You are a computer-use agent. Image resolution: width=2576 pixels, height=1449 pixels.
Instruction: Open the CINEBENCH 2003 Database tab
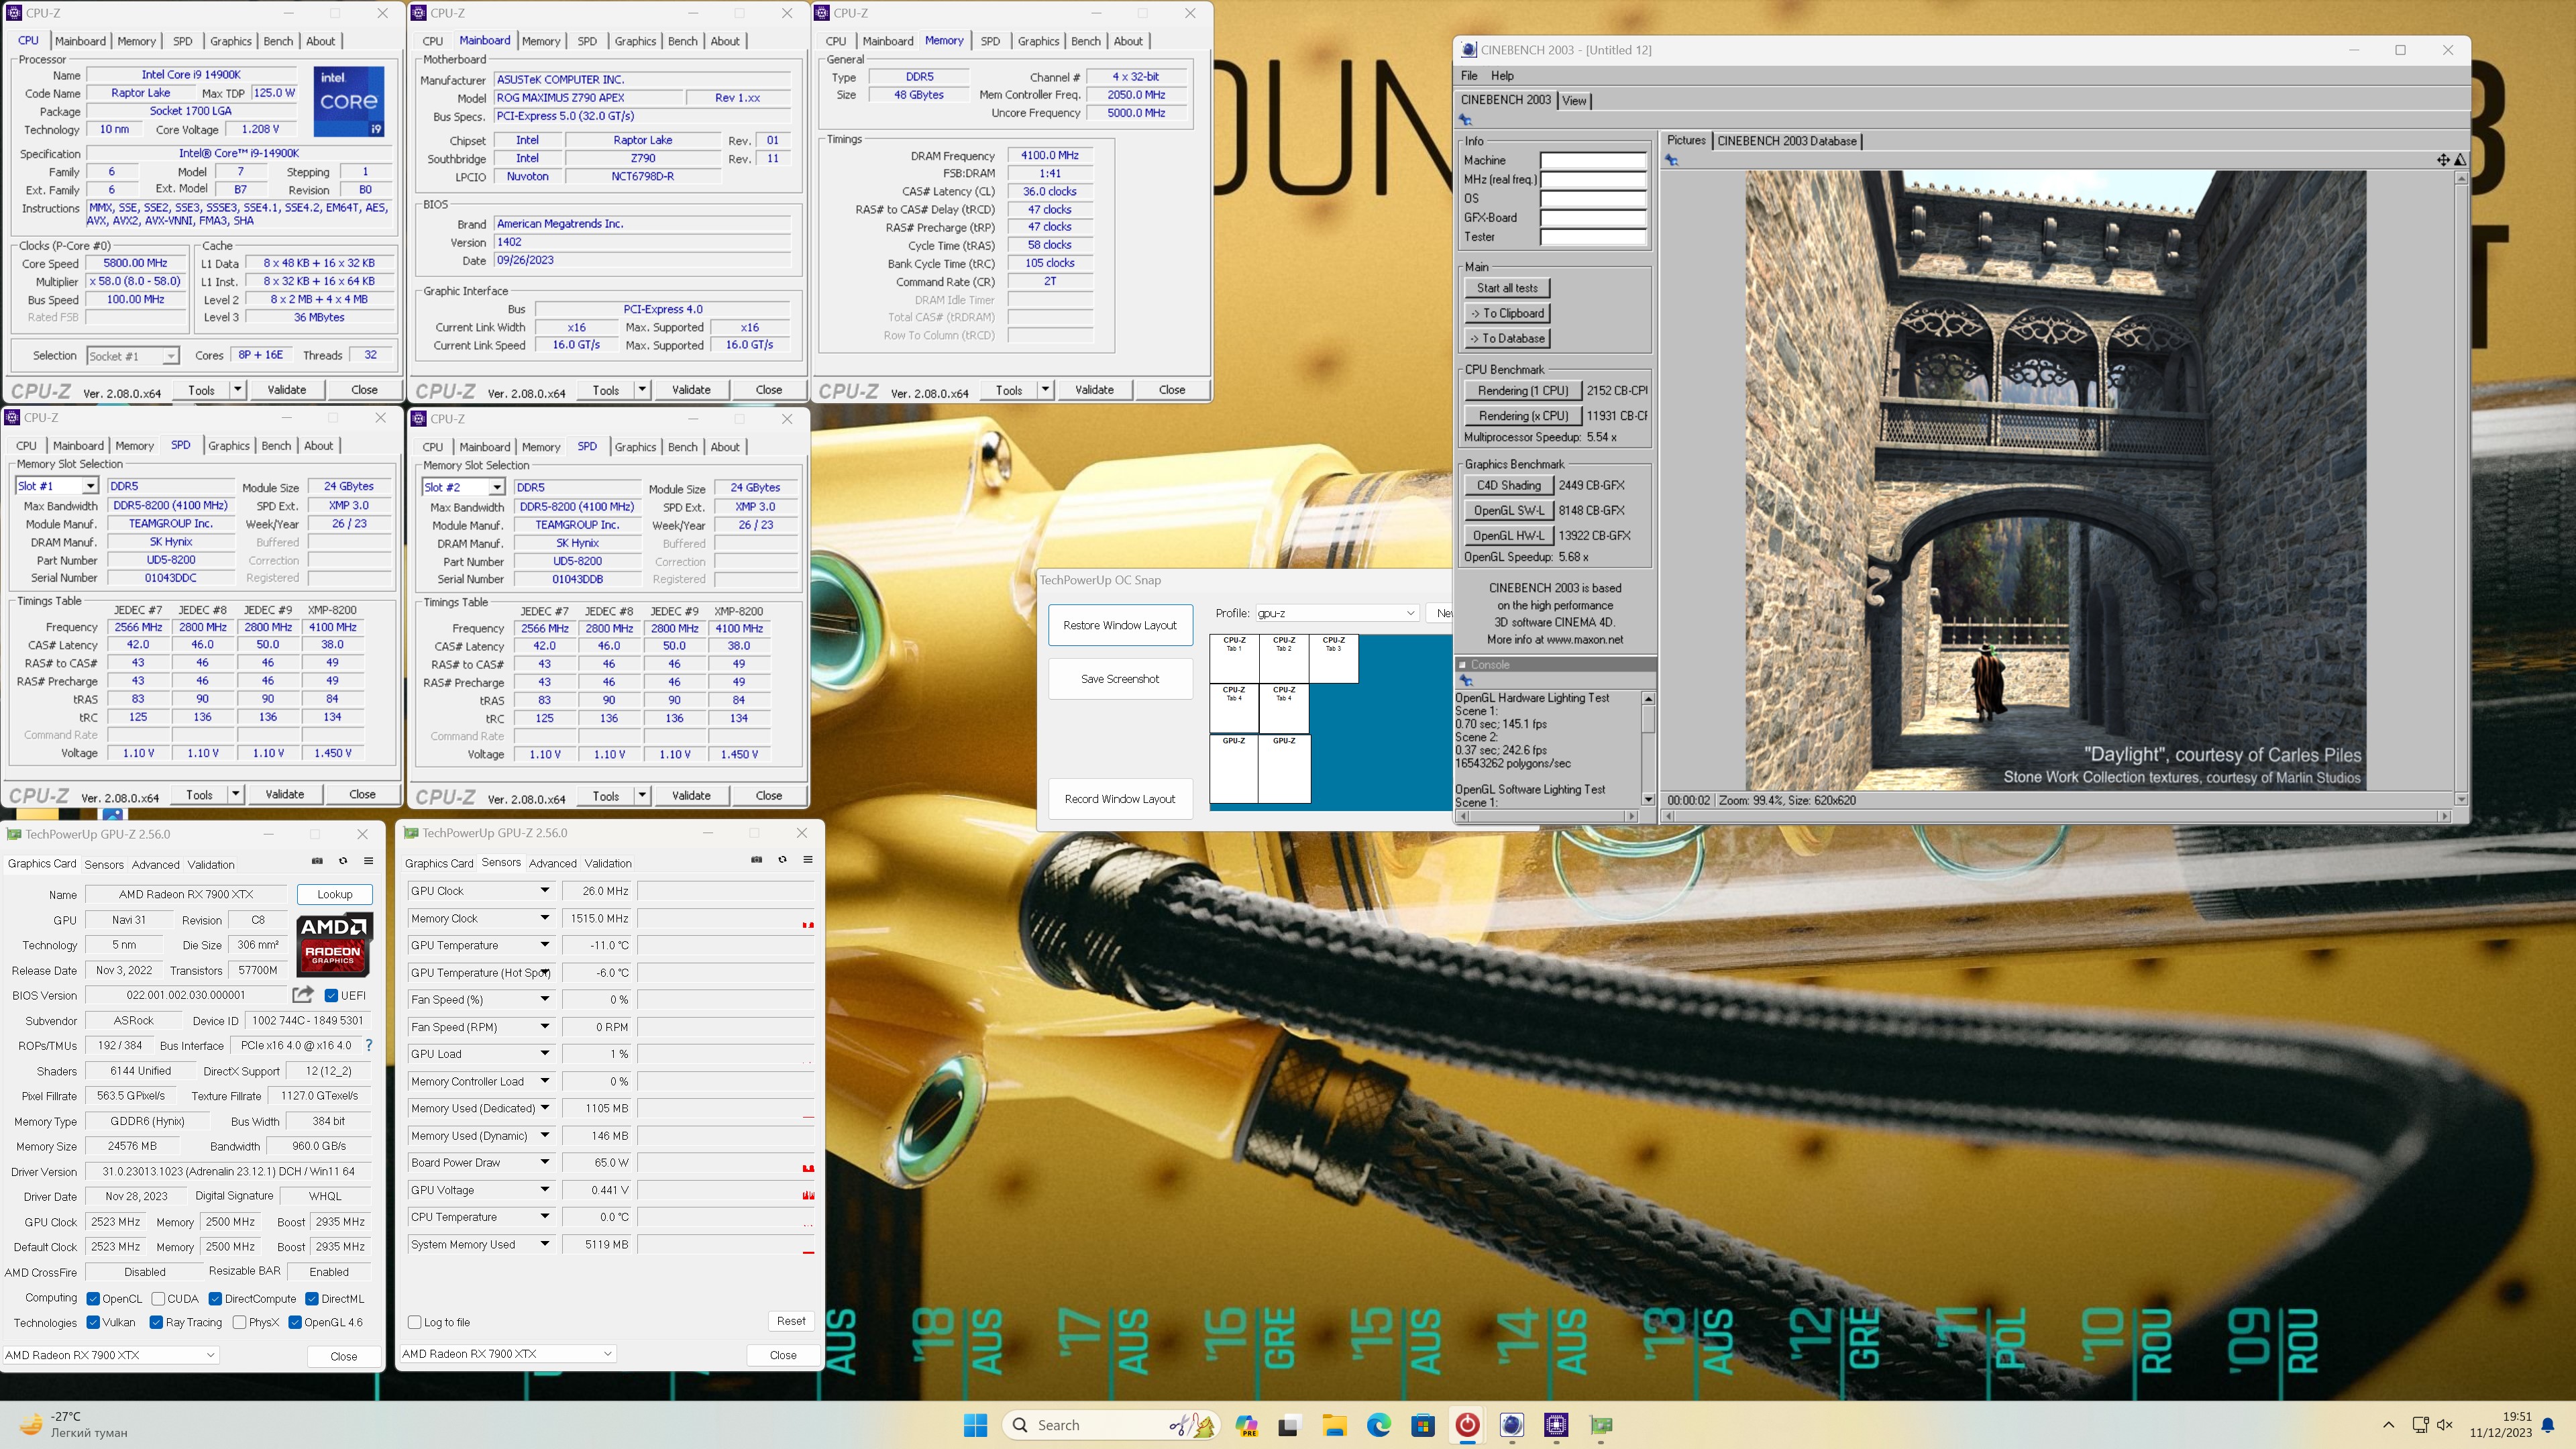pyautogui.click(x=1787, y=141)
